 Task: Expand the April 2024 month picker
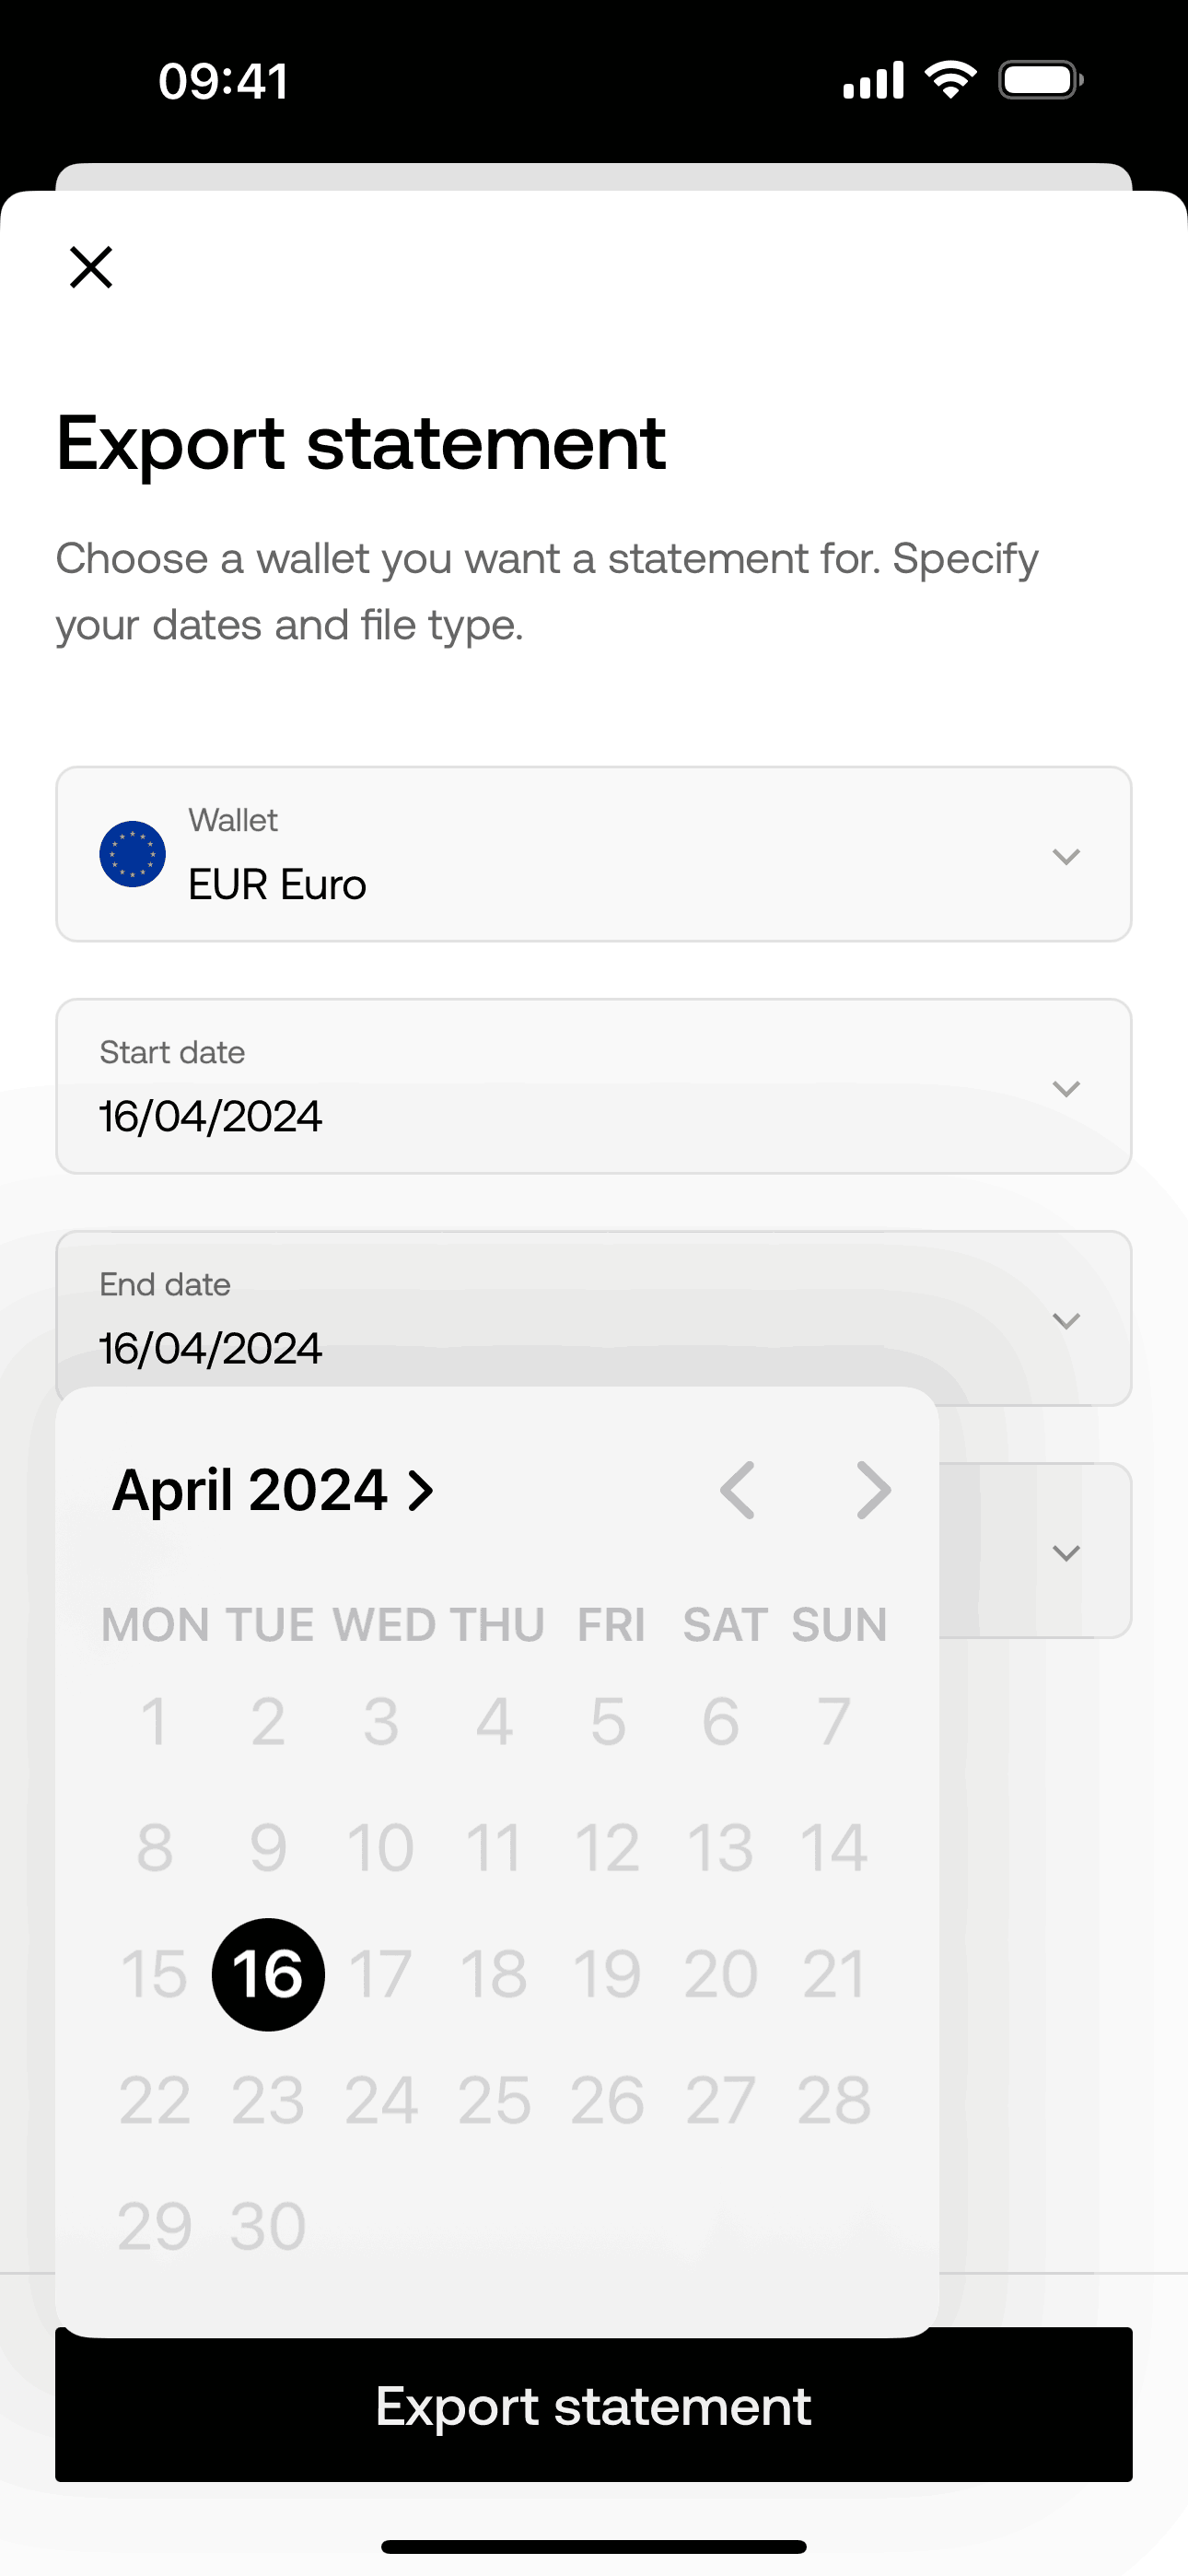(273, 1490)
